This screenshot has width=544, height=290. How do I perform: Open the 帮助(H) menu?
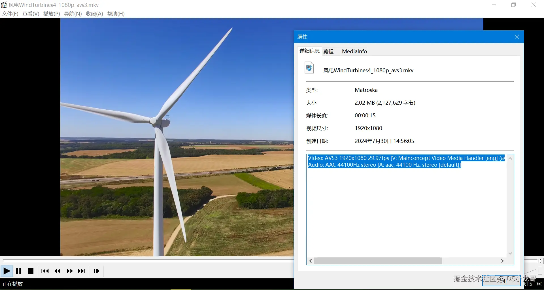116,14
